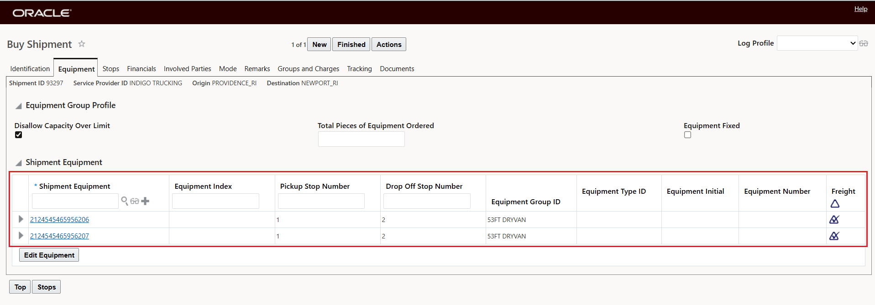Screen dimensions: 875x305
Task: Open the Involved Parties tab
Action: pyautogui.click(x=188, y=69)
